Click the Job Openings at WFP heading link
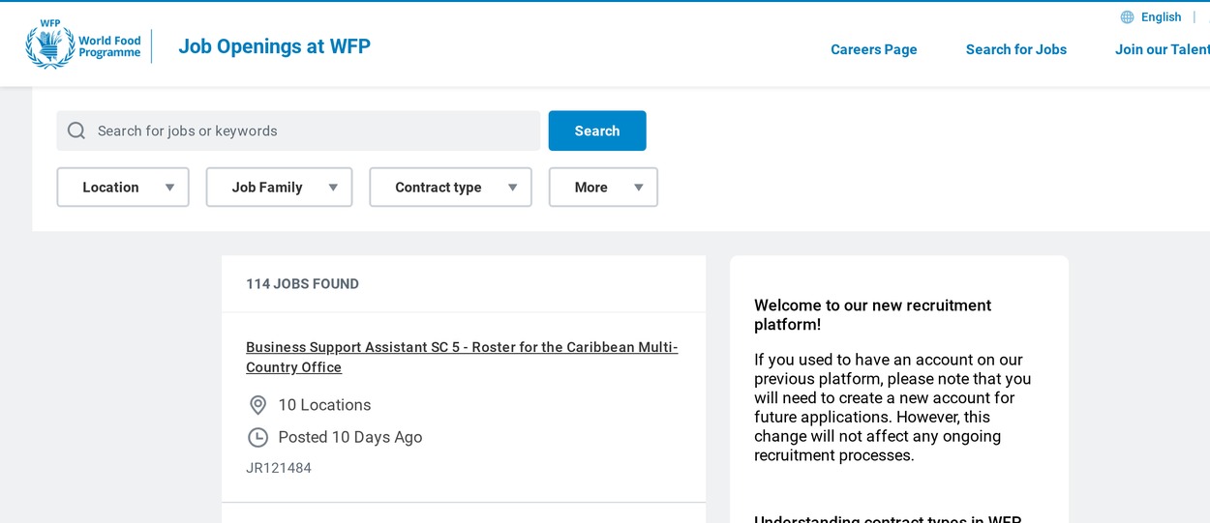Viewport: 1210px width, 523px height. [274, 46]
